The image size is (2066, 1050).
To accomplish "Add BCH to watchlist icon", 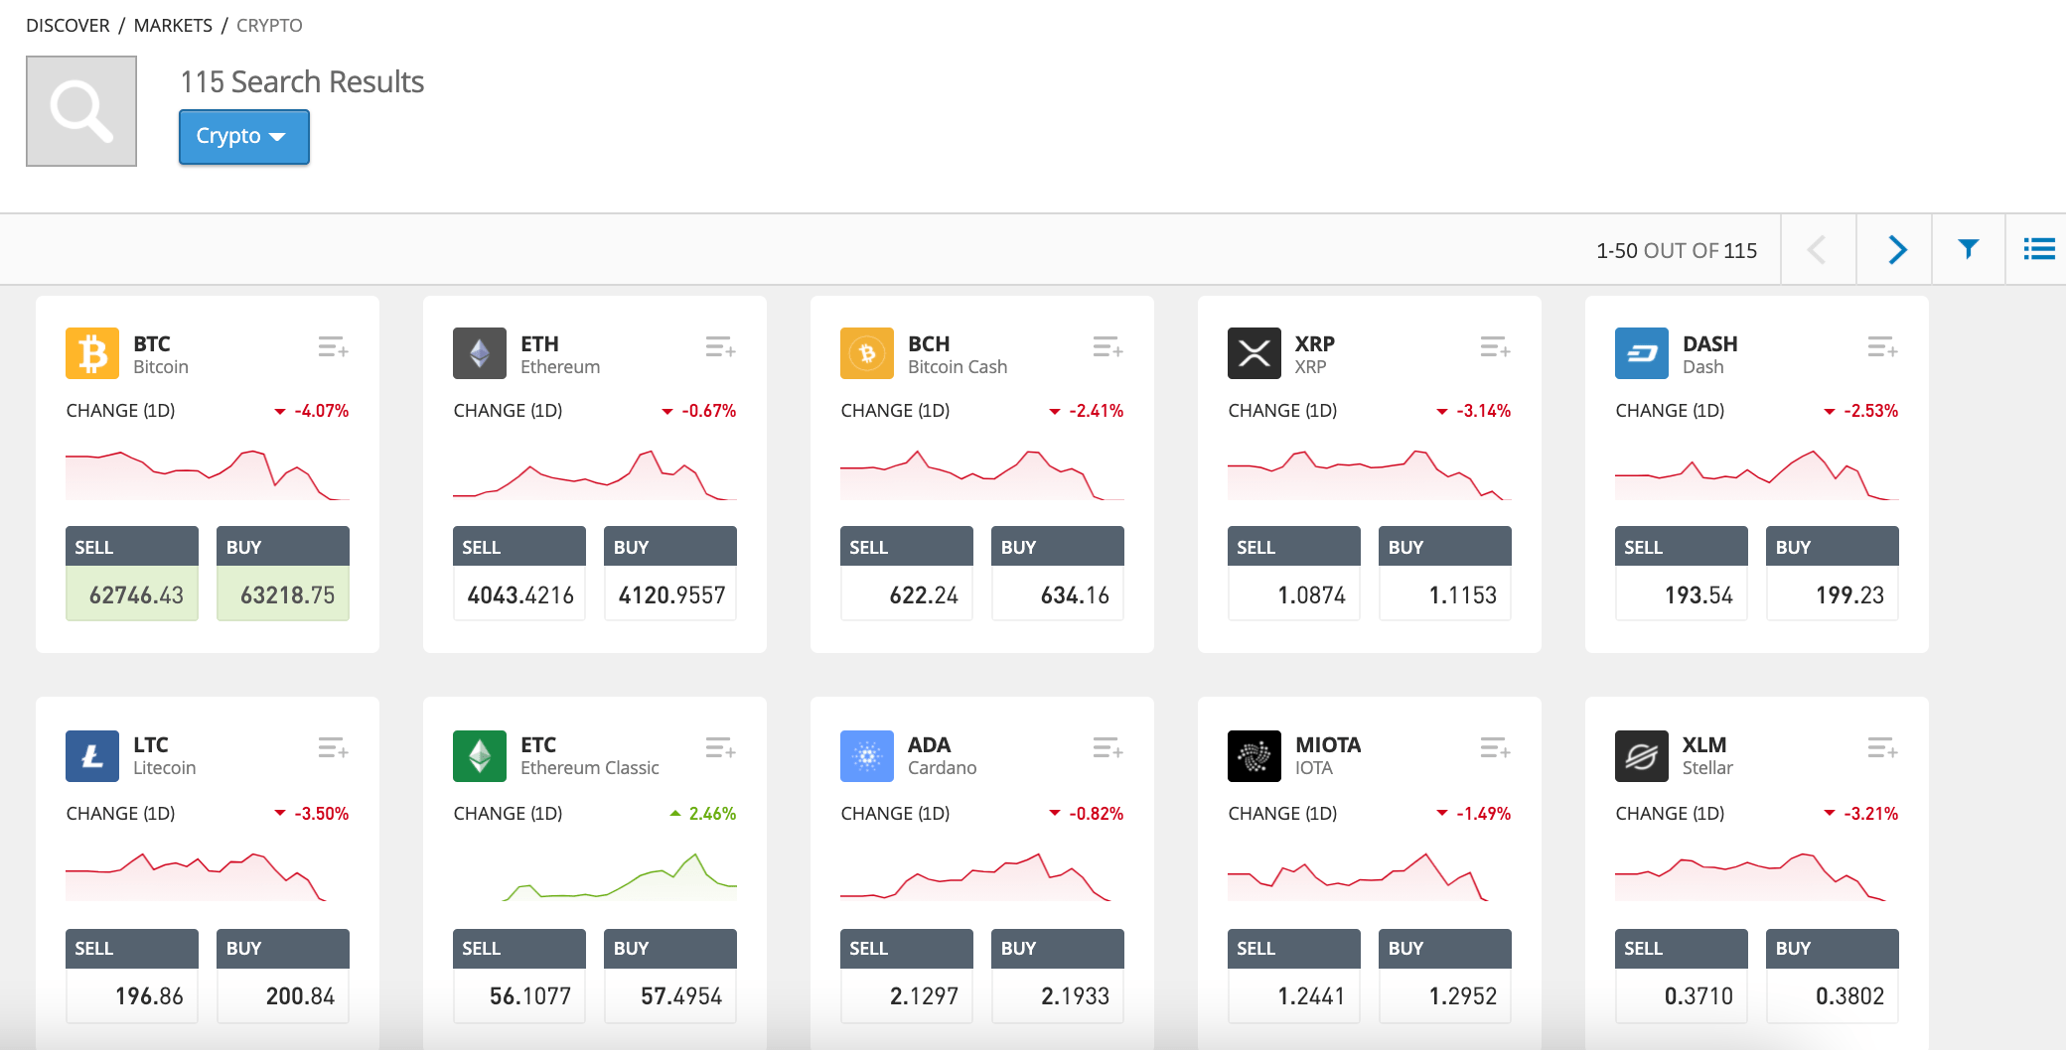I will point(1107,347).
